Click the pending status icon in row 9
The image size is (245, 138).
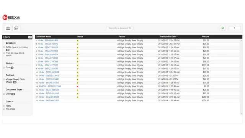click(x=77, y=69)
